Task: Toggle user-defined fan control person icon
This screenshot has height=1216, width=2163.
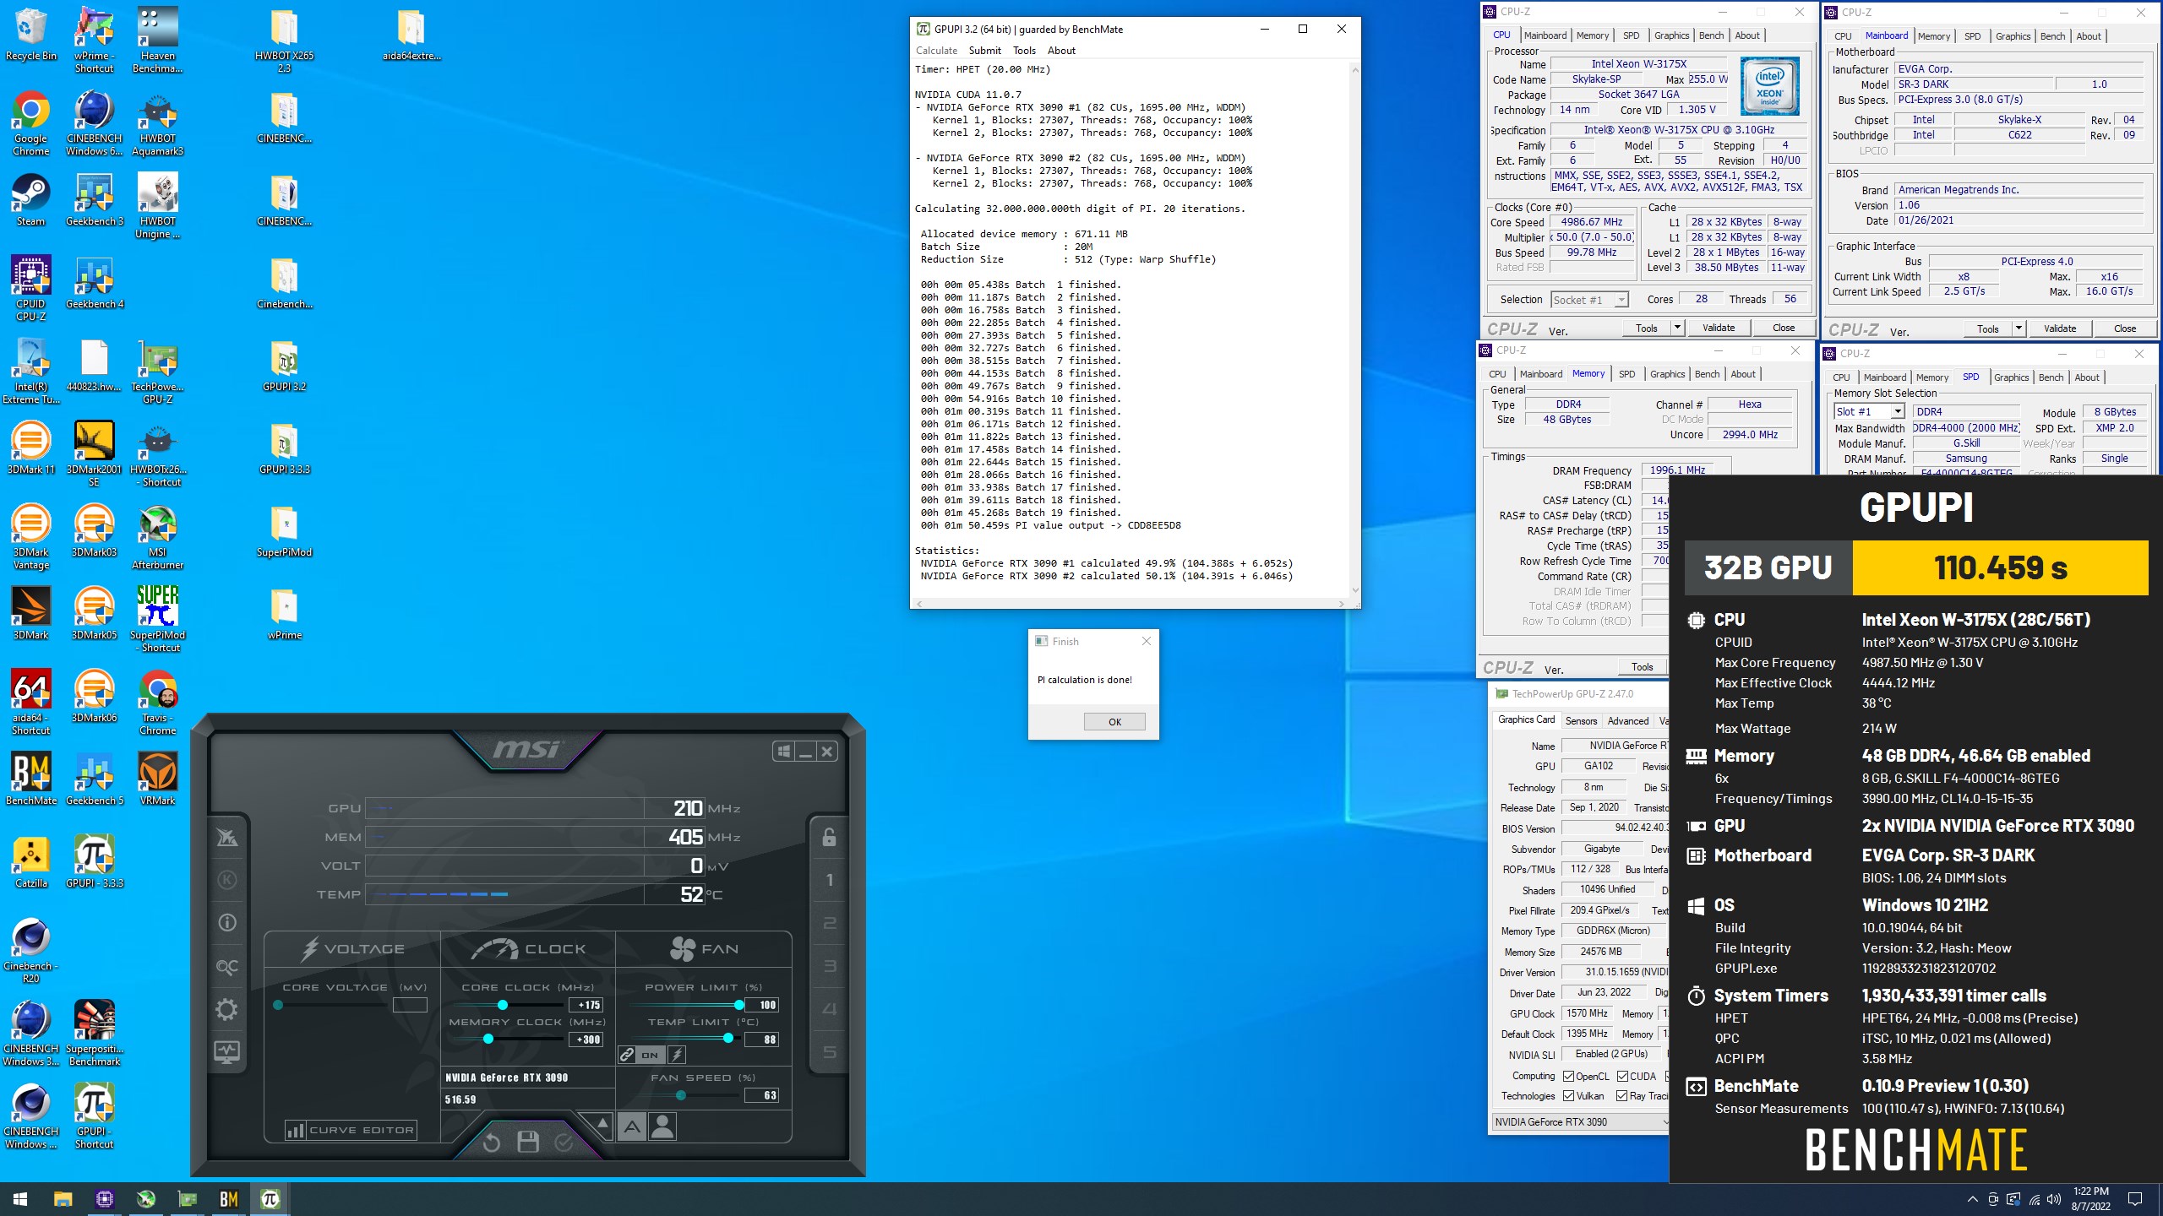Action: pos(663,1127)
